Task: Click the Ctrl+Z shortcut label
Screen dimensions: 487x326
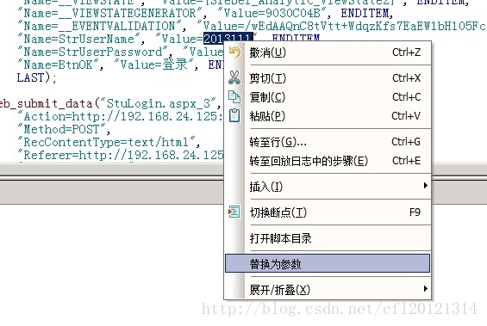Action: click(x=406, y=52)
